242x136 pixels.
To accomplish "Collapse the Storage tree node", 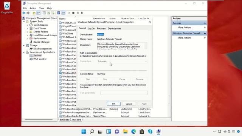I will pyautogui.click(x=24, y=45).
